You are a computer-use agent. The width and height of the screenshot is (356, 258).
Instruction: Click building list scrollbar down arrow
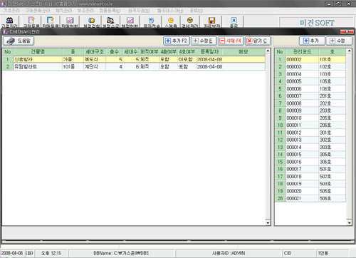pyautogui.click(x=268, y=222)
